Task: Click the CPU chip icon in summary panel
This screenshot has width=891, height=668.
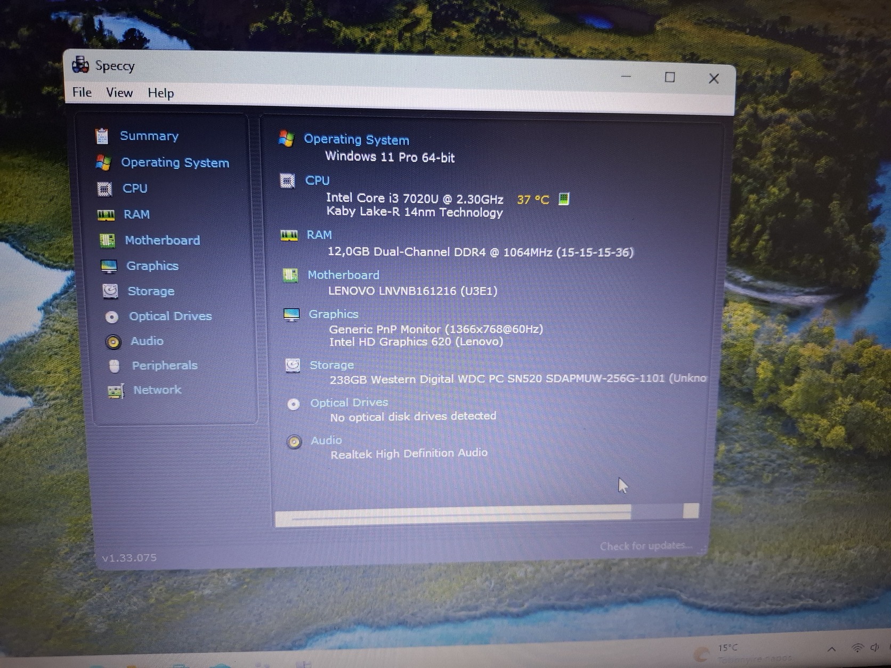Action: [288, 181]
